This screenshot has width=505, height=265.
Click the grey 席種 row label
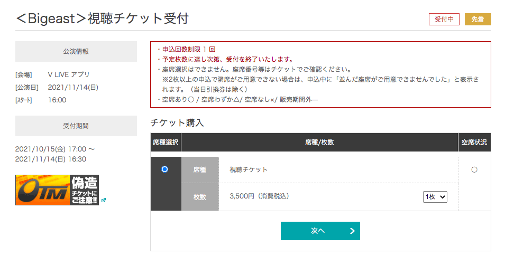click(x=199, y=170)
